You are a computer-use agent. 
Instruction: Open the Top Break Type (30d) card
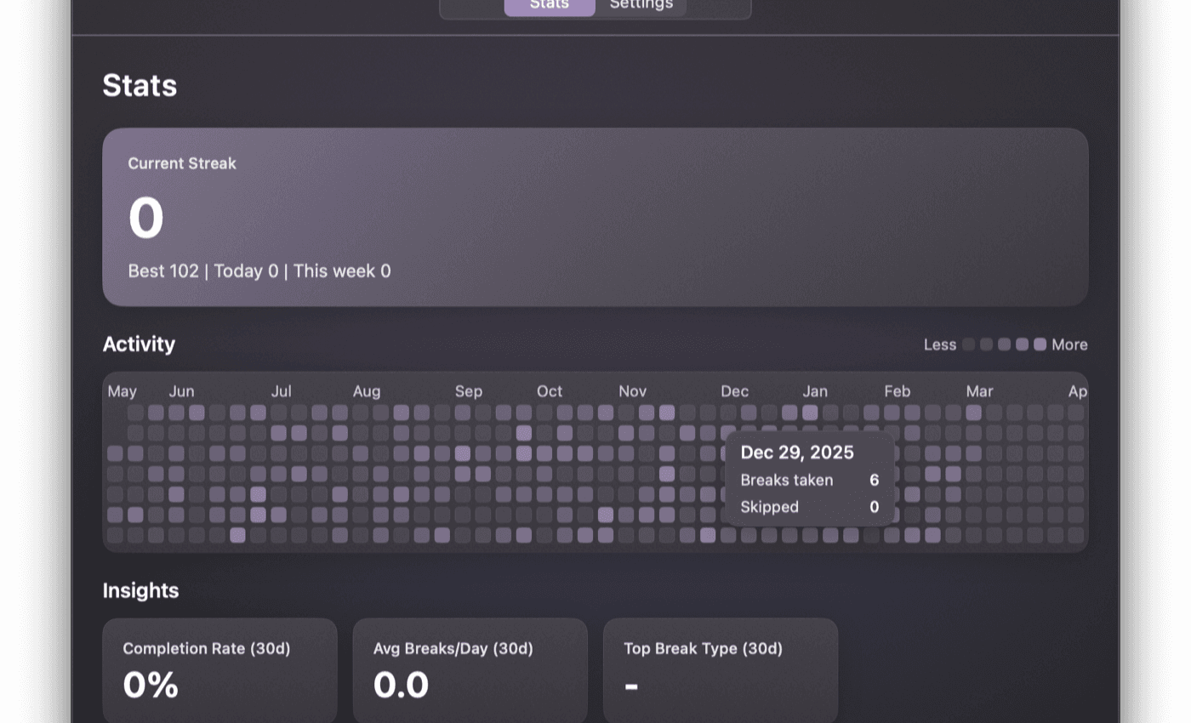[721, 670]
